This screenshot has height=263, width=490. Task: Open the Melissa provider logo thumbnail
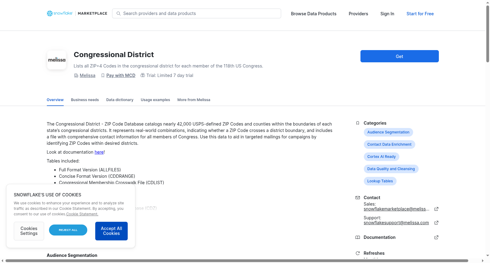click(57, 60)
